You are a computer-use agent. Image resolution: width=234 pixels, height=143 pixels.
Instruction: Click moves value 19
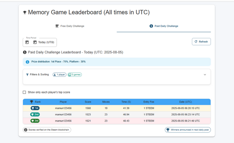click(106, 108)
